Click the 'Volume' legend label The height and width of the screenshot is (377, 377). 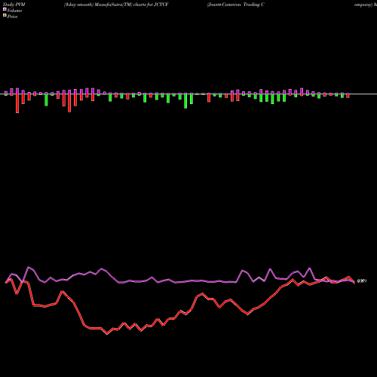pyautogui.click(x=14, y=11)
